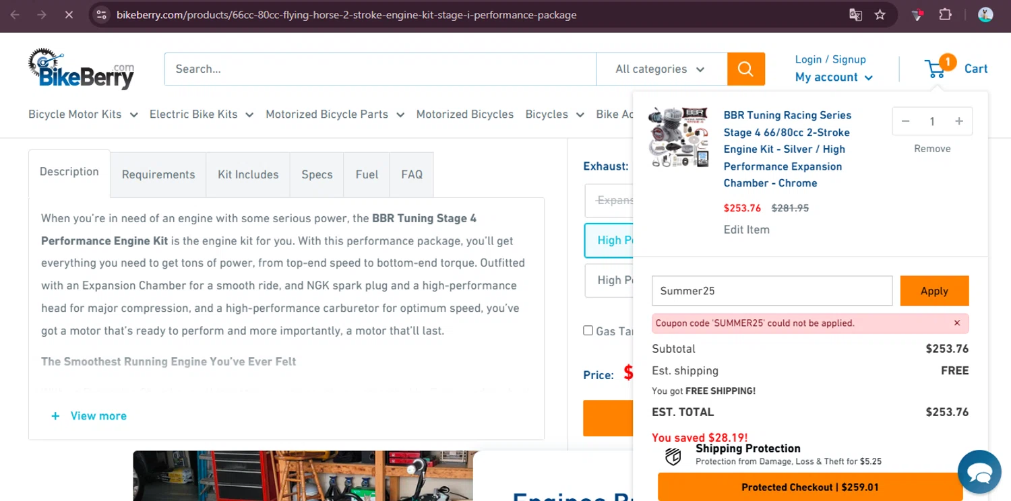The height and width of the screenshot is (501, 1011).
Task: Open the shopping cart icon
Action: (x=936, y=68)
